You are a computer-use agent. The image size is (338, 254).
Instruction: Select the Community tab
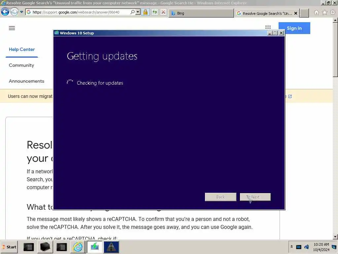(21, 65)
